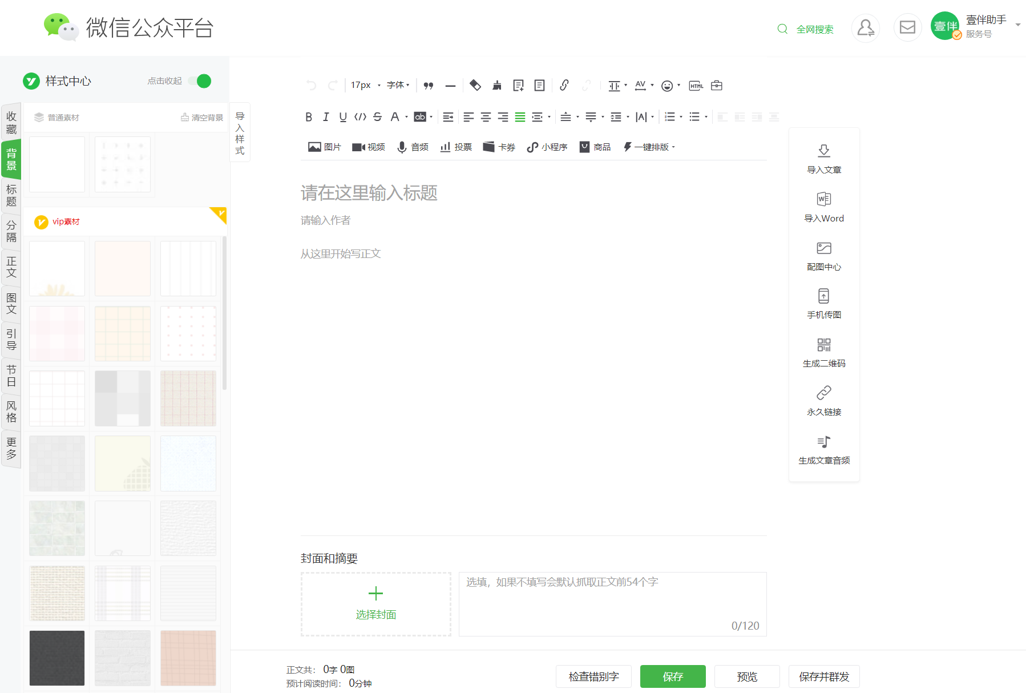Screen dimensions: 1026x693
Task: Open the mail inbox icon
Action: pos(907,27)
